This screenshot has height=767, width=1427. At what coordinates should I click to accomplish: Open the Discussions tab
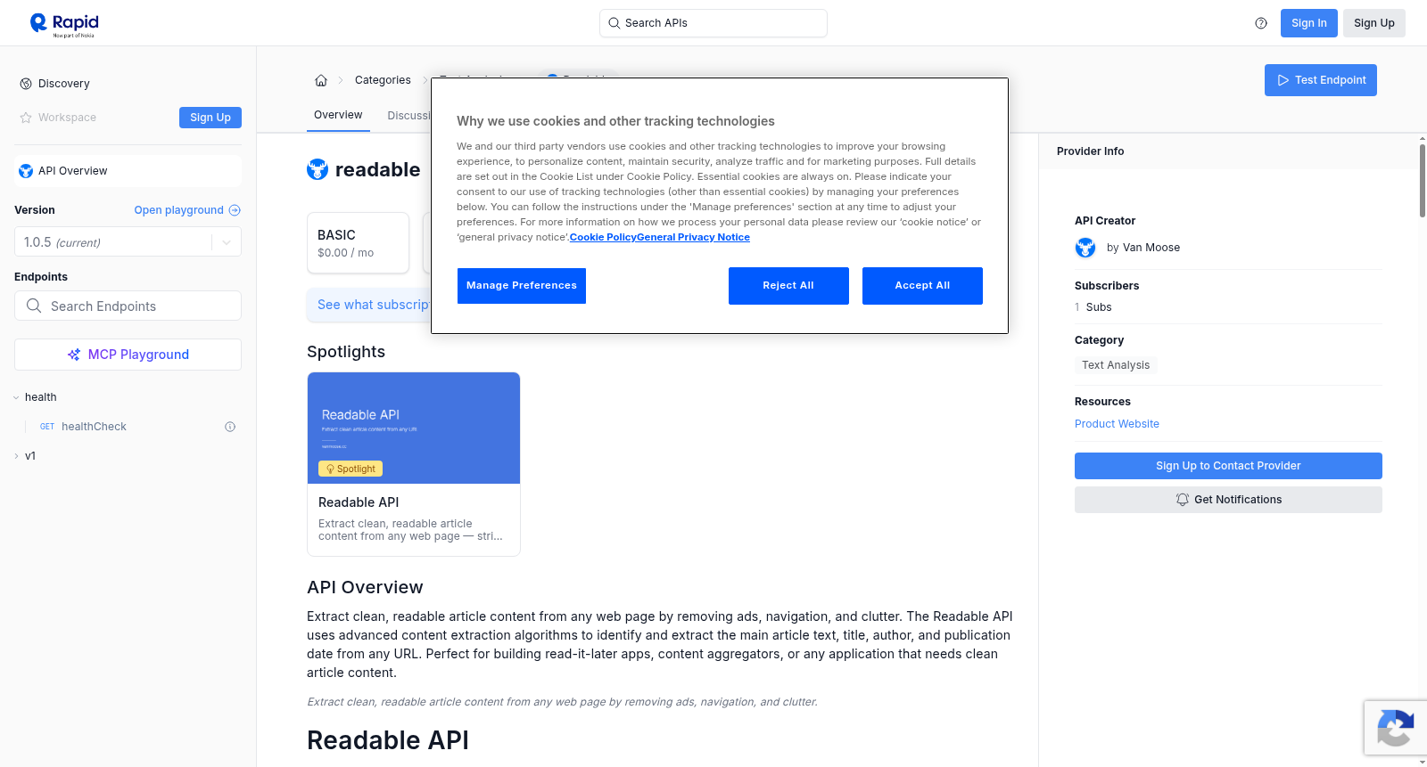click(x=409, y=116)
